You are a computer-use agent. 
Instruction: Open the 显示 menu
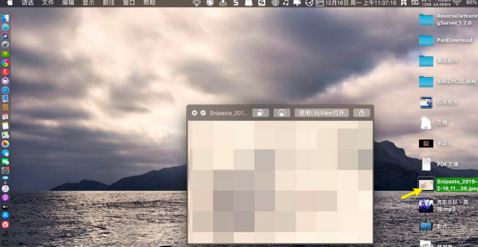(x=88, y=3)
